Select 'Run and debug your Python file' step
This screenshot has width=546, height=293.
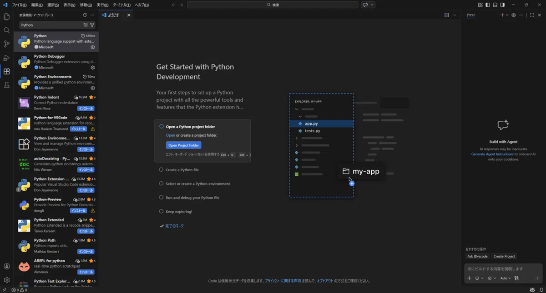[x=192, y=198]
